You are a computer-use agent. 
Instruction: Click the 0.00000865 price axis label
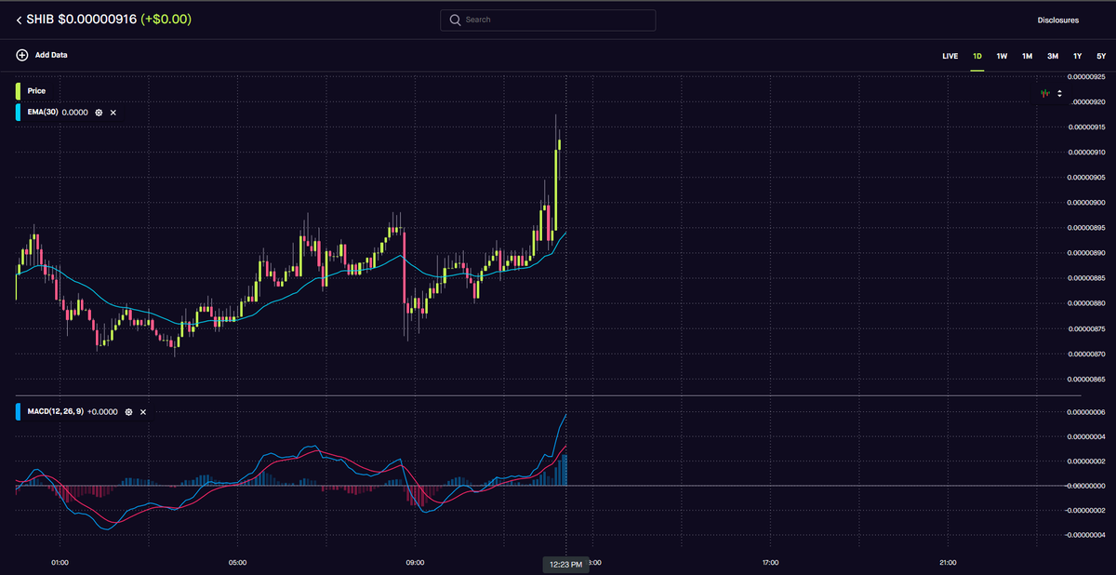pyautogui.click(x=1086, y=380)
